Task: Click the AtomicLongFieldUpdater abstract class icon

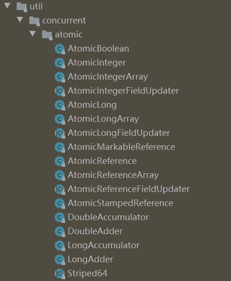Action: coord(60,133)
